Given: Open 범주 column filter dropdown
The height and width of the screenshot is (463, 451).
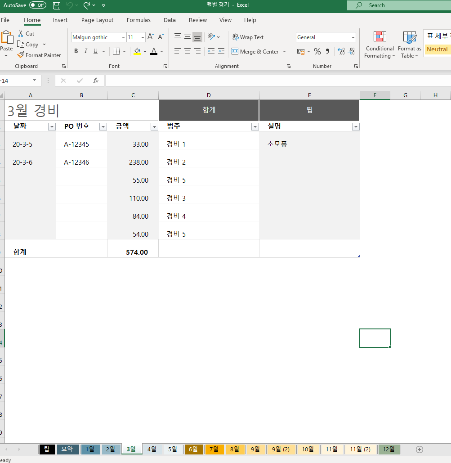Looking at the screenshot, I should (x=255, y=127).
